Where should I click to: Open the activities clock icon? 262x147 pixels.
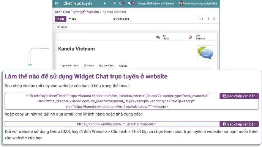122,3
